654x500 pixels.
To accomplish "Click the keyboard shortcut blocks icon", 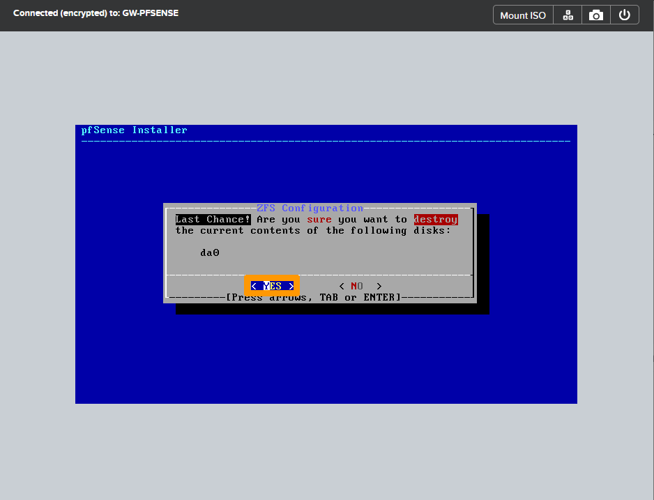I will coord(567,14).
